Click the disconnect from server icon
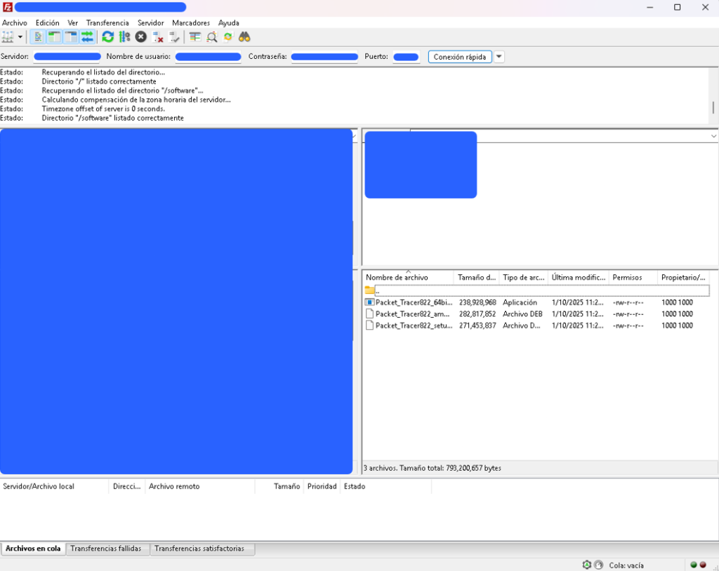 click(x=158, y=36)
